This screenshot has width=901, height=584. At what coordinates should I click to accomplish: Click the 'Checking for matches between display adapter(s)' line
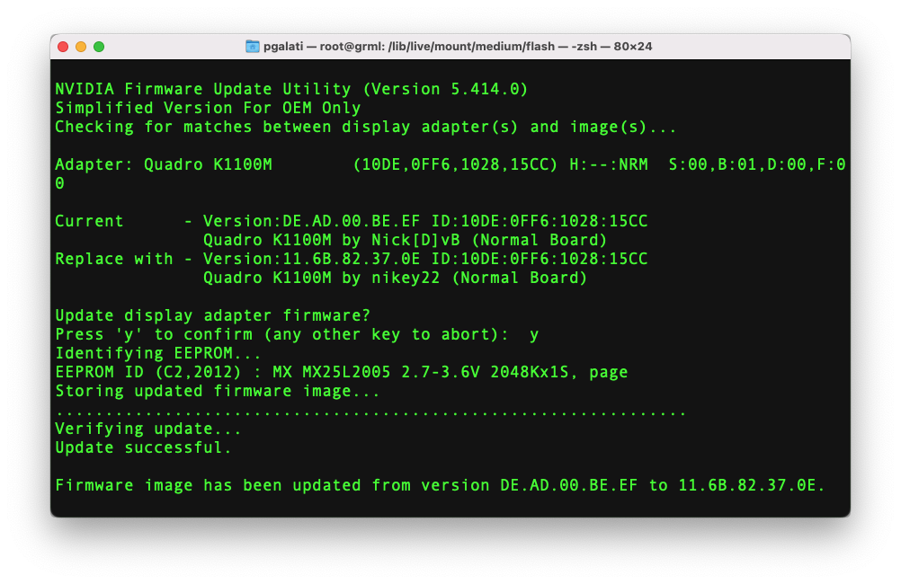click(x=366, y=127)
